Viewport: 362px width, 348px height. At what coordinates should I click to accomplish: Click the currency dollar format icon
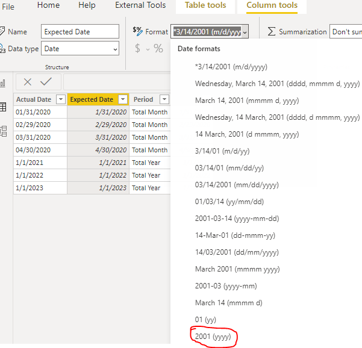137,48
